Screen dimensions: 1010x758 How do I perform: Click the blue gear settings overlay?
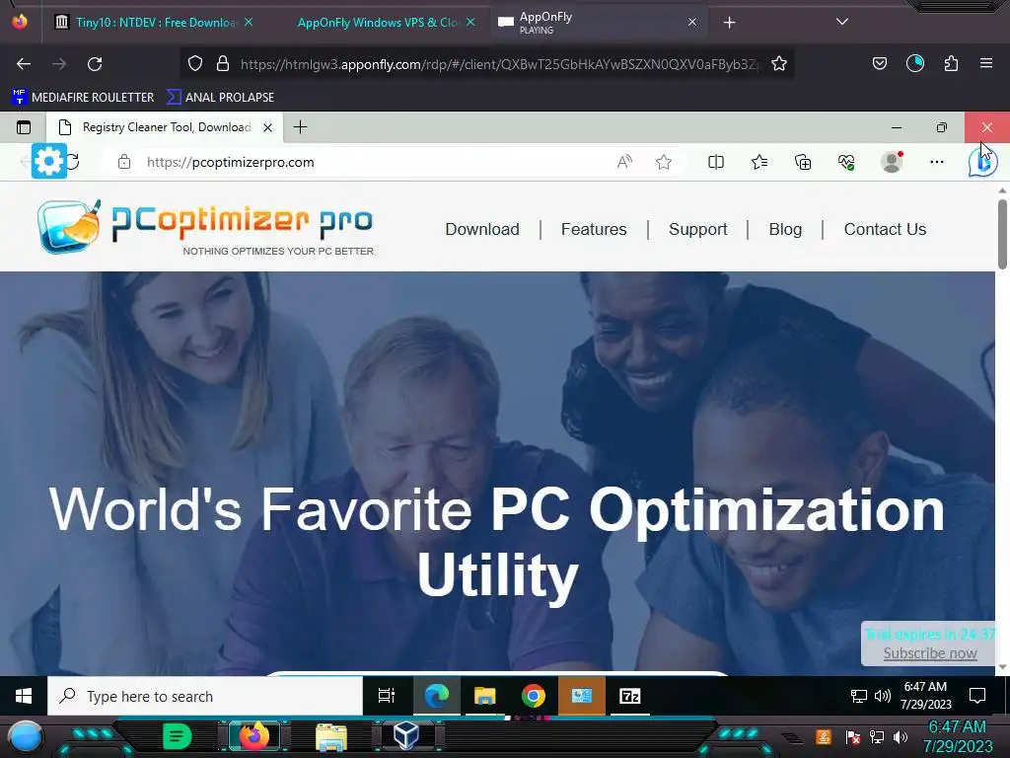coord(49,161)
